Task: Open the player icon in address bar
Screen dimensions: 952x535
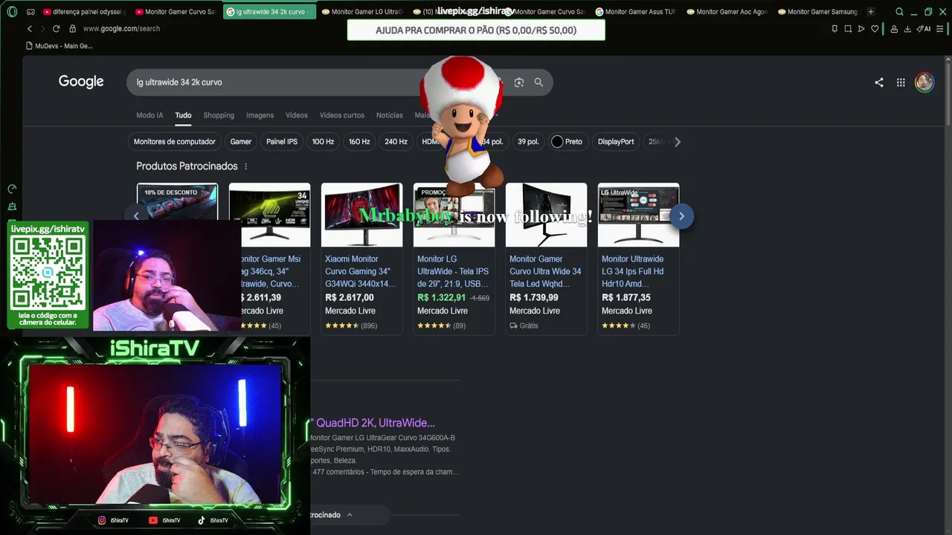Action: pos(861,29)
